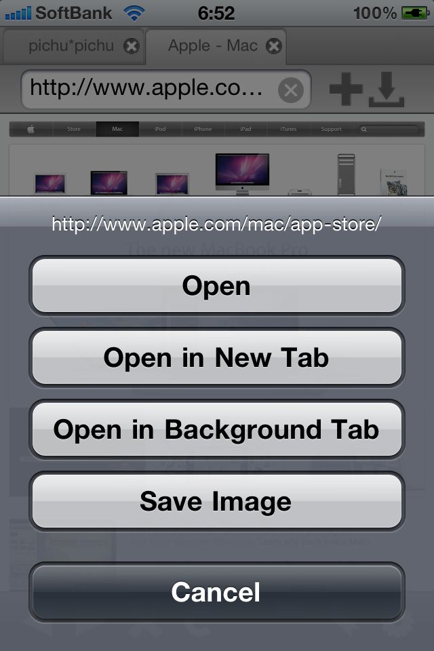Viewport: 434px width, 651px height.
Task: Close the pichu*pichu tab
Action: pyautogui.click(x=132, y=45)
